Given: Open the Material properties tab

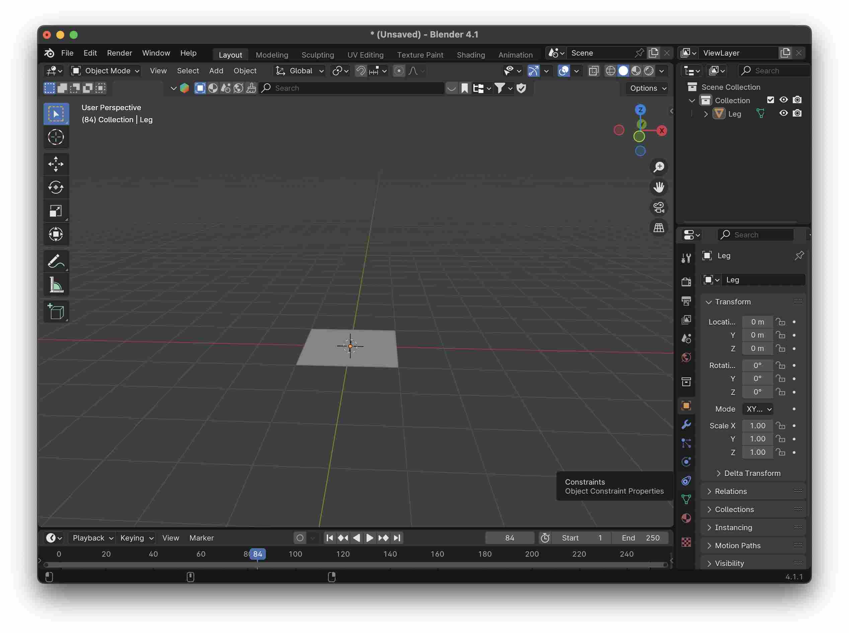Looking at the screenshot, I should coord(686,518).
